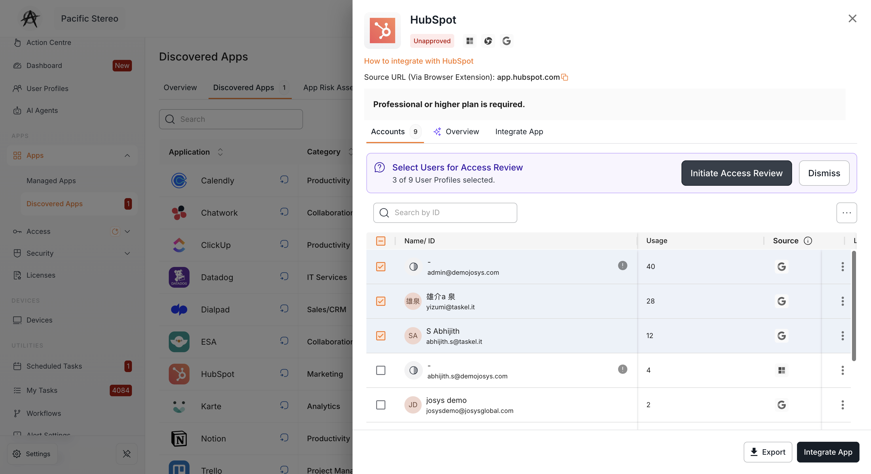Open more actions for abhijith.s@demojosys.com
The width and height of the screenshot is (871, 474).
click(842, 371)
